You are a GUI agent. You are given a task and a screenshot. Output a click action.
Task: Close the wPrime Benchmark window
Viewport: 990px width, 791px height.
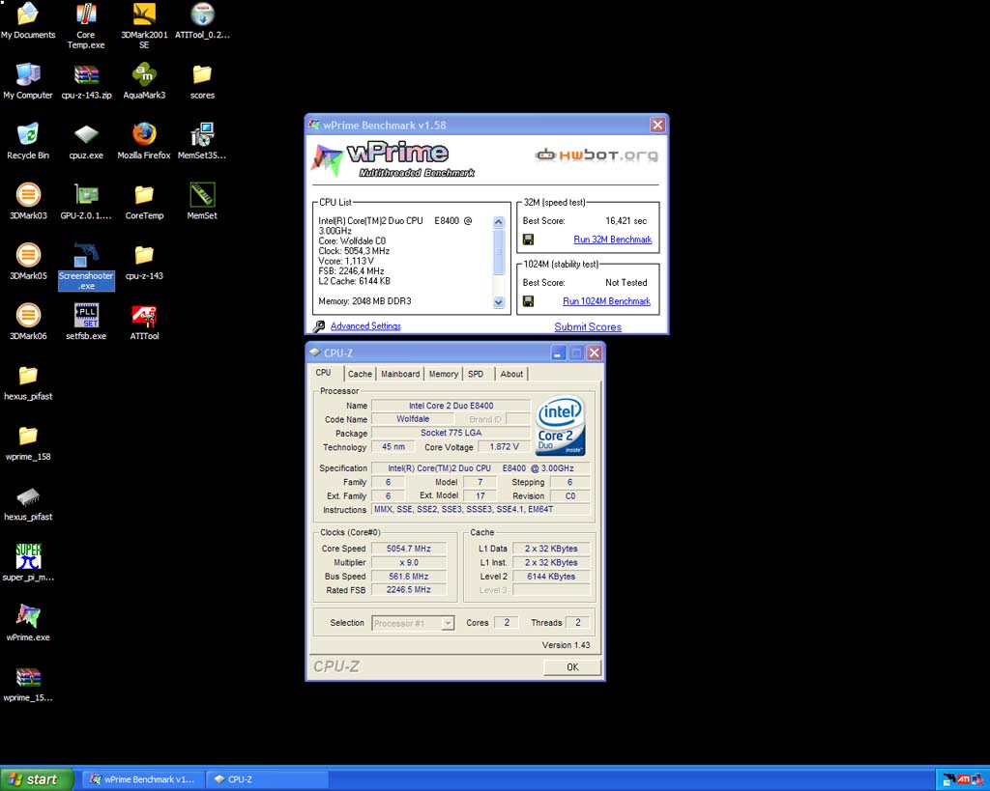click(x=657, y=125)
